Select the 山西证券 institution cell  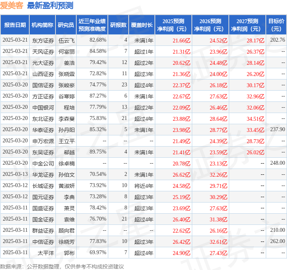coord(43,74)
